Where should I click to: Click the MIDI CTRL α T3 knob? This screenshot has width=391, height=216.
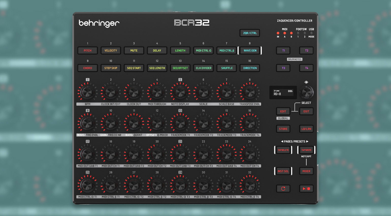pos(180,185)
